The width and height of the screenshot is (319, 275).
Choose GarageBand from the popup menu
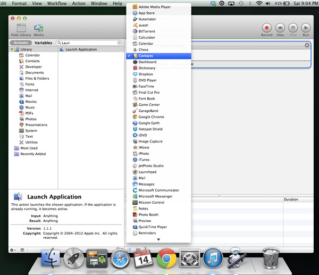click(x=158, y=111)
